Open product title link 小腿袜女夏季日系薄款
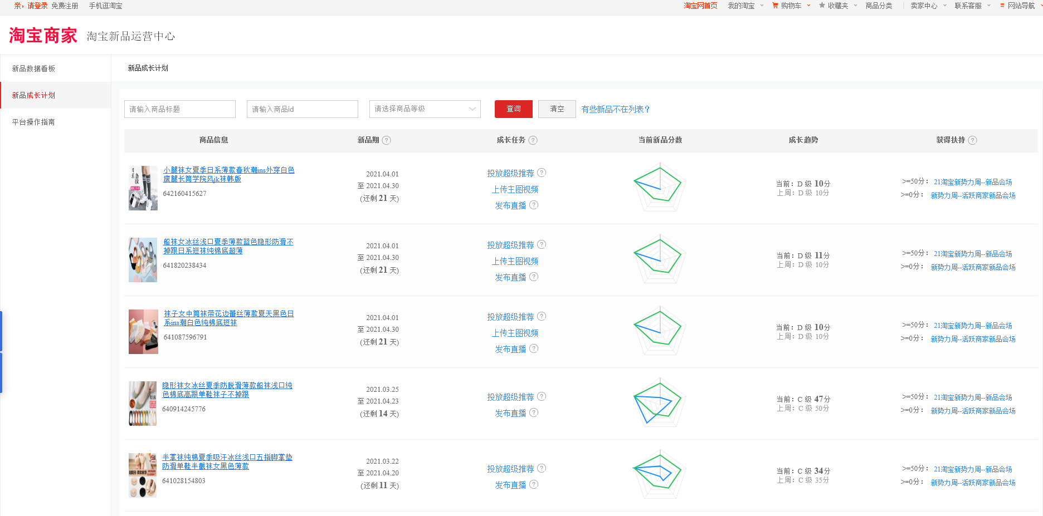This screenshot has width=1043, height=516. pyautogui.click(x=228, y=174)
